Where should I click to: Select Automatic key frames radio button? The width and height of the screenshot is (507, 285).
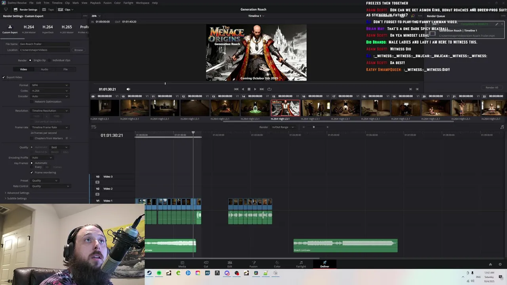32,163
